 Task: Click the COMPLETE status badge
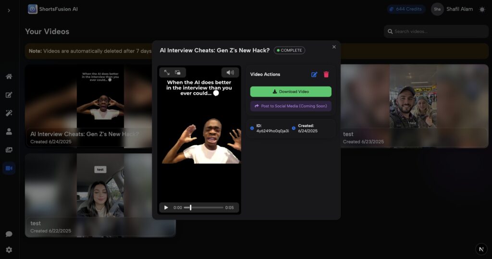(x=289, y=50)
